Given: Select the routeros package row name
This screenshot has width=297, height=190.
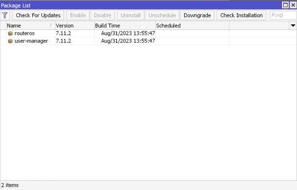Looking at the screenshot, I should [x=25, y=33].
